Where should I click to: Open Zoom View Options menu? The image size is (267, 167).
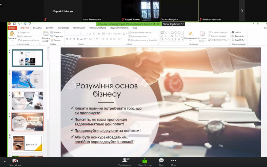coord(173,24)
